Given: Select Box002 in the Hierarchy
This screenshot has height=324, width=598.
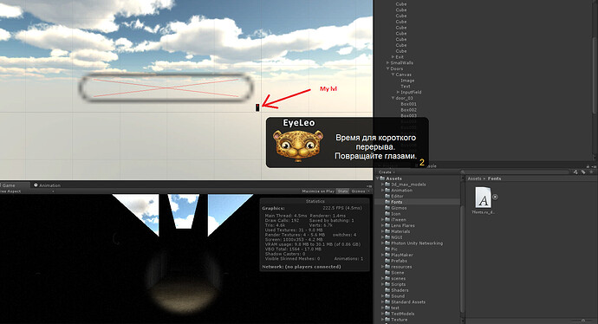Looking at the screenshot, I should 408,110.
